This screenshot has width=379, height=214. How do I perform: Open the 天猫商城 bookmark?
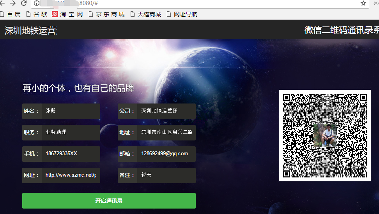(x=146, y=14)
